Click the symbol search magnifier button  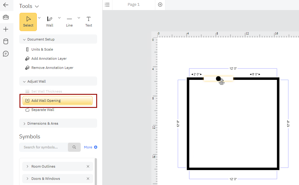[74, 147]
